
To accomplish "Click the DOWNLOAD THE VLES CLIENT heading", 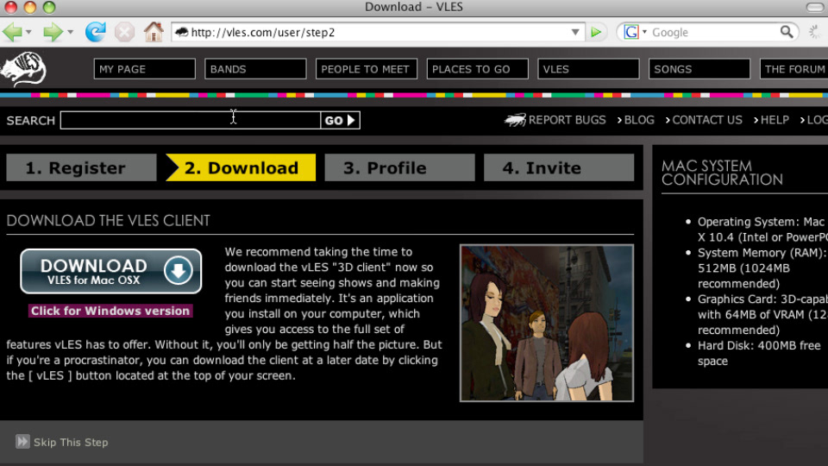I will pyautogui.click(x=109, y=220).
